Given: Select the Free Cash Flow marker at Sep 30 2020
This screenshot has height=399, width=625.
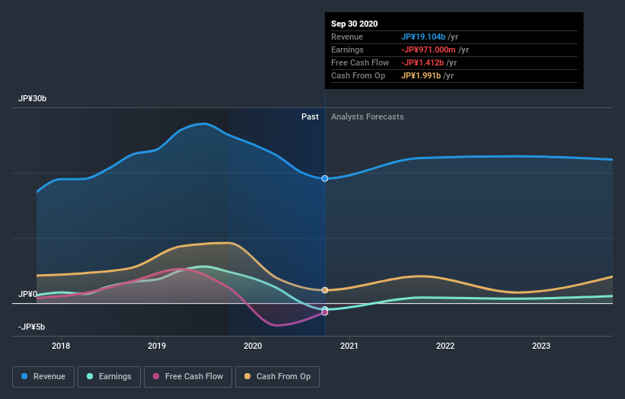Looking at the screenshot, I should click(325, 312).
